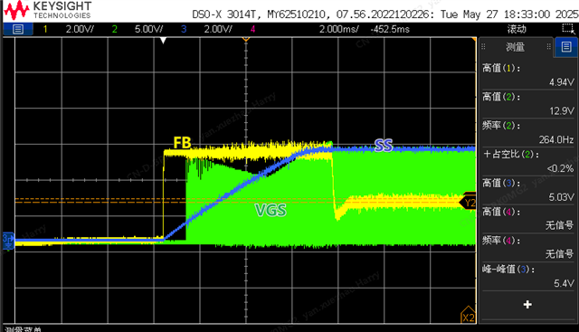Select channel 2 scale 5.00V/
Viewport: 579px width, 332px height.
148,29
